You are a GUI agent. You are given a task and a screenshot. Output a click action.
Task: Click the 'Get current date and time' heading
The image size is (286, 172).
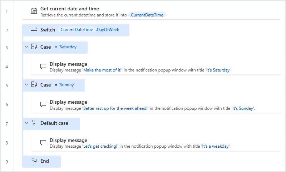point(70,9)
